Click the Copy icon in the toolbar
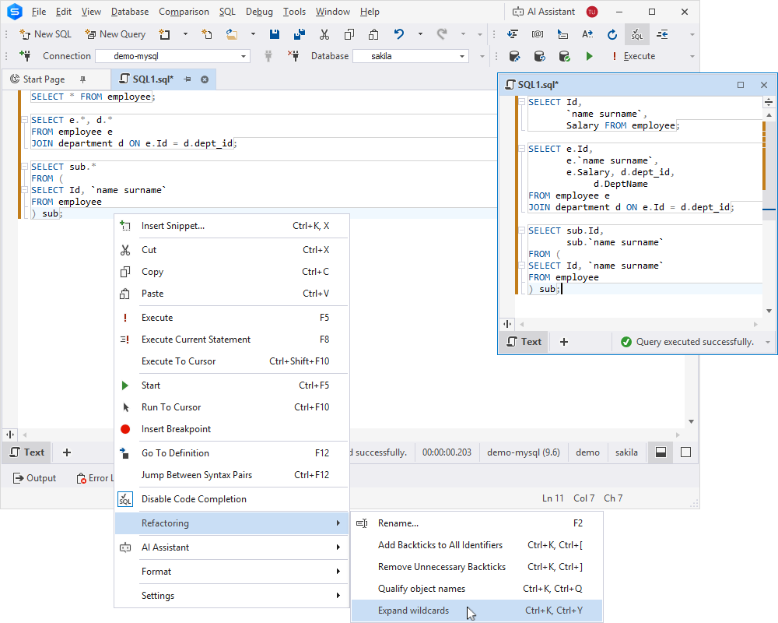778x623 pixels. (x=349, y=34)
